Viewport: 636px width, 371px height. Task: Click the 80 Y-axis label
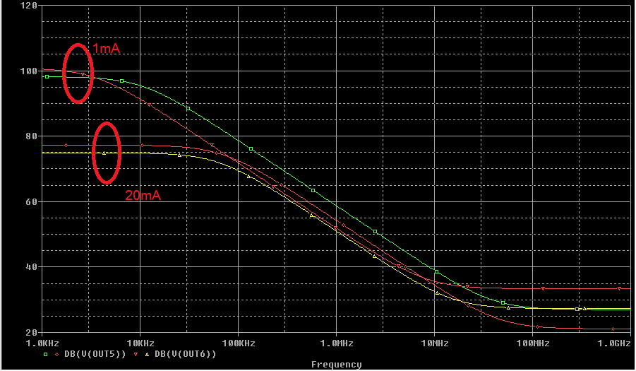click(32, 136)
